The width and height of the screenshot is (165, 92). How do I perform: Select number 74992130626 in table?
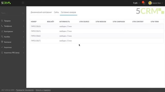[36, 26]
